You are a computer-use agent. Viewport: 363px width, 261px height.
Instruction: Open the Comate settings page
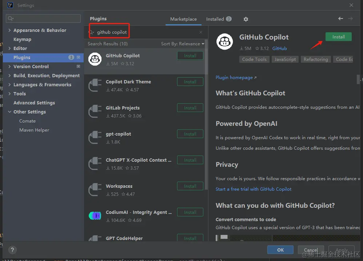27,121
